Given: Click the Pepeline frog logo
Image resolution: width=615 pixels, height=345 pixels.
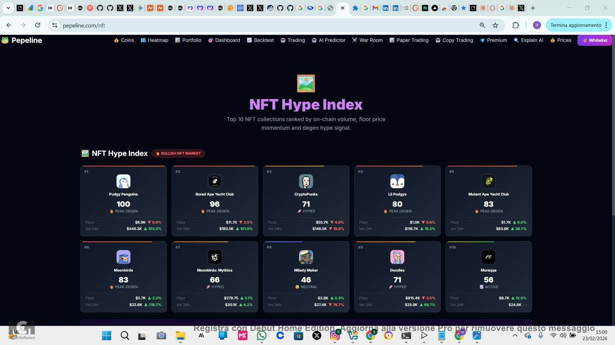Looking at the screenshot, I should [5, 40].
